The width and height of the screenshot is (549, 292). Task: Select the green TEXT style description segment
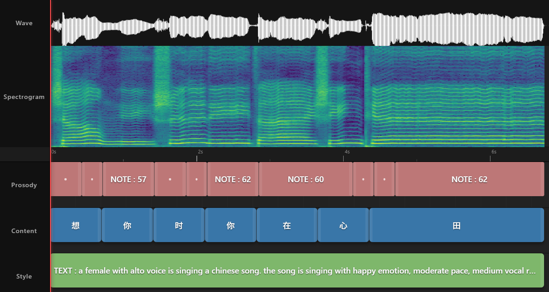pos(297,270)
